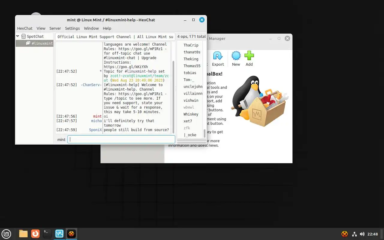This screenshot has width=384, height=240.
Task: Switch to VirtualBox via taskbar icon
Action: coord(59,234)
